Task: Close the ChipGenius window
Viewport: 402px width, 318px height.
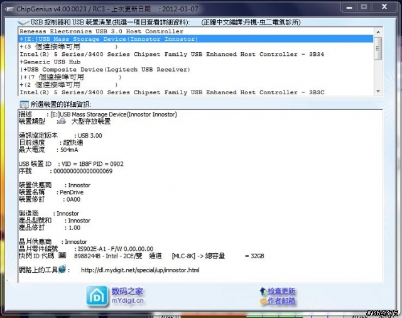Action: (384, 7)
